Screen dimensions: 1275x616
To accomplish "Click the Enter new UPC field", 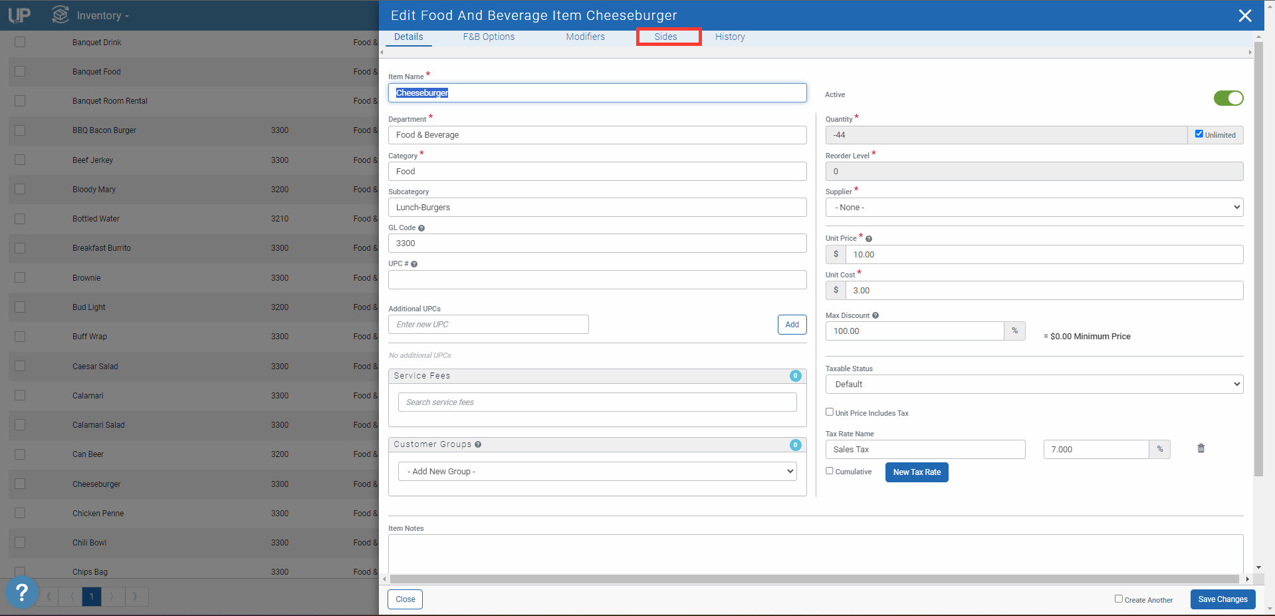I will click(489, 325).
